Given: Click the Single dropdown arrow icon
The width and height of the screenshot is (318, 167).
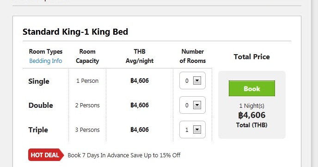Looking at the screenshot, I should pyautogui.click(x=197, y=80).
